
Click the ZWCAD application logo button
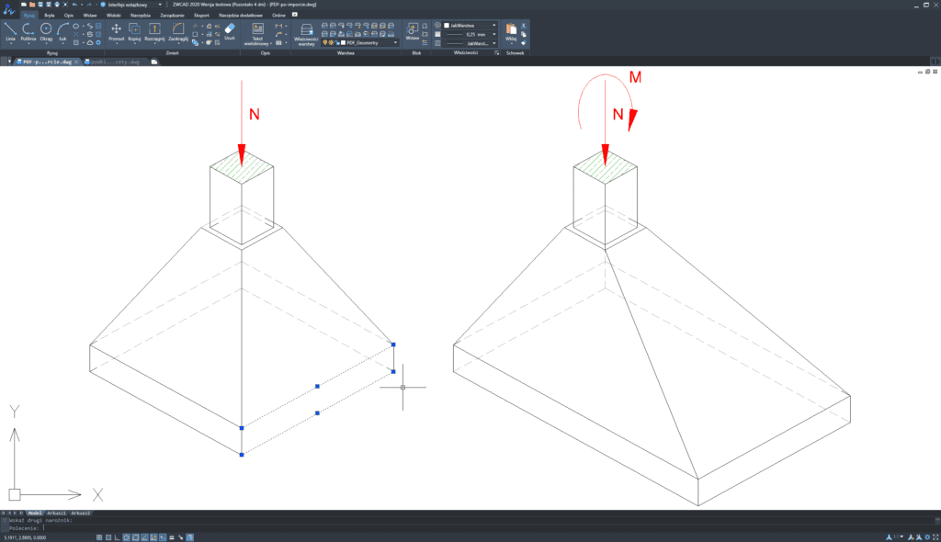coord(9,10)
